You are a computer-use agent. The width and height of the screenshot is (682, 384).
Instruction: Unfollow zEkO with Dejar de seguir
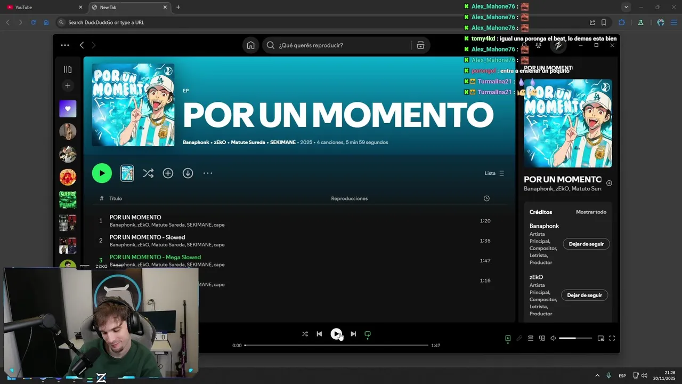coord(584,295)
